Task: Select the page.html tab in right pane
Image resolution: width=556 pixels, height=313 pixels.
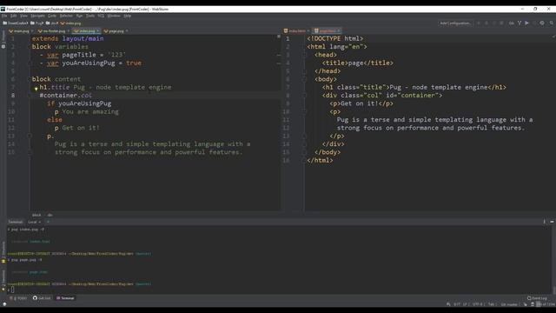Action: 327,31
